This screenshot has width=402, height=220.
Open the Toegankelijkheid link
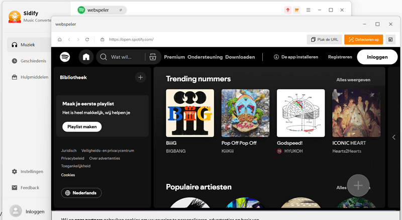click(x=76, y=166)
